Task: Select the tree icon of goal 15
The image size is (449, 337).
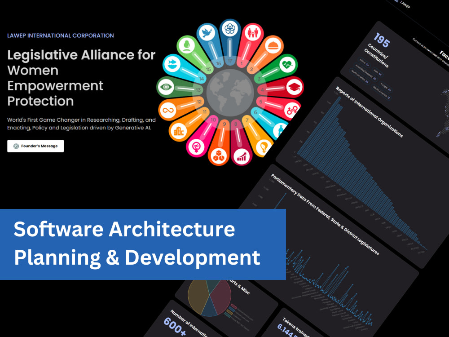Action: click(x=187, y=45)
